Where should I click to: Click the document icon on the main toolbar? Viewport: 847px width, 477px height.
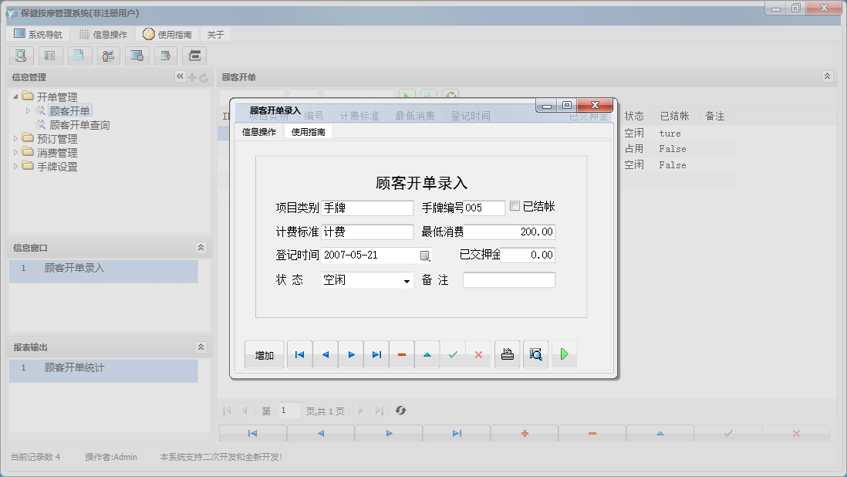[79, 56]
